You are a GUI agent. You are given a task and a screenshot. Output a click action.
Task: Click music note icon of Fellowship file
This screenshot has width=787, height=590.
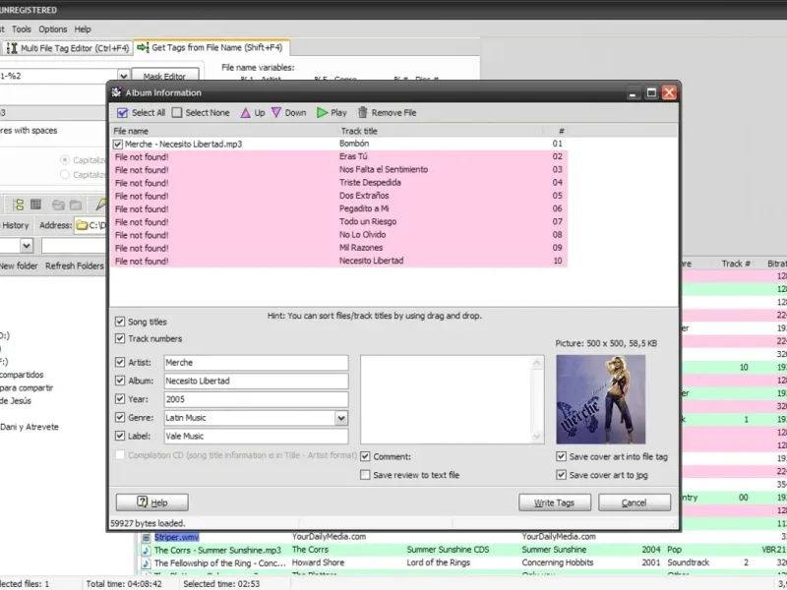pyautogui.click(x=146, y=563)
